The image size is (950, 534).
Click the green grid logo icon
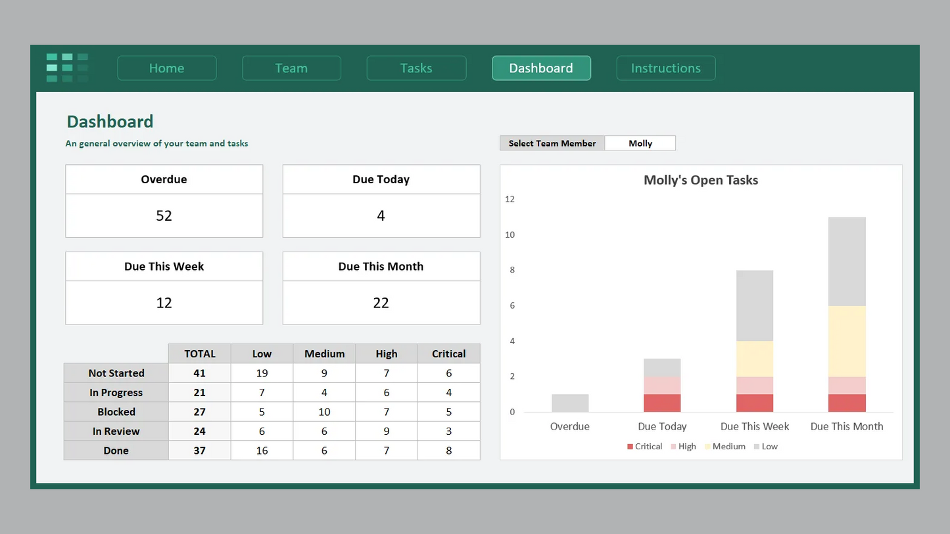tap(67, 68)
